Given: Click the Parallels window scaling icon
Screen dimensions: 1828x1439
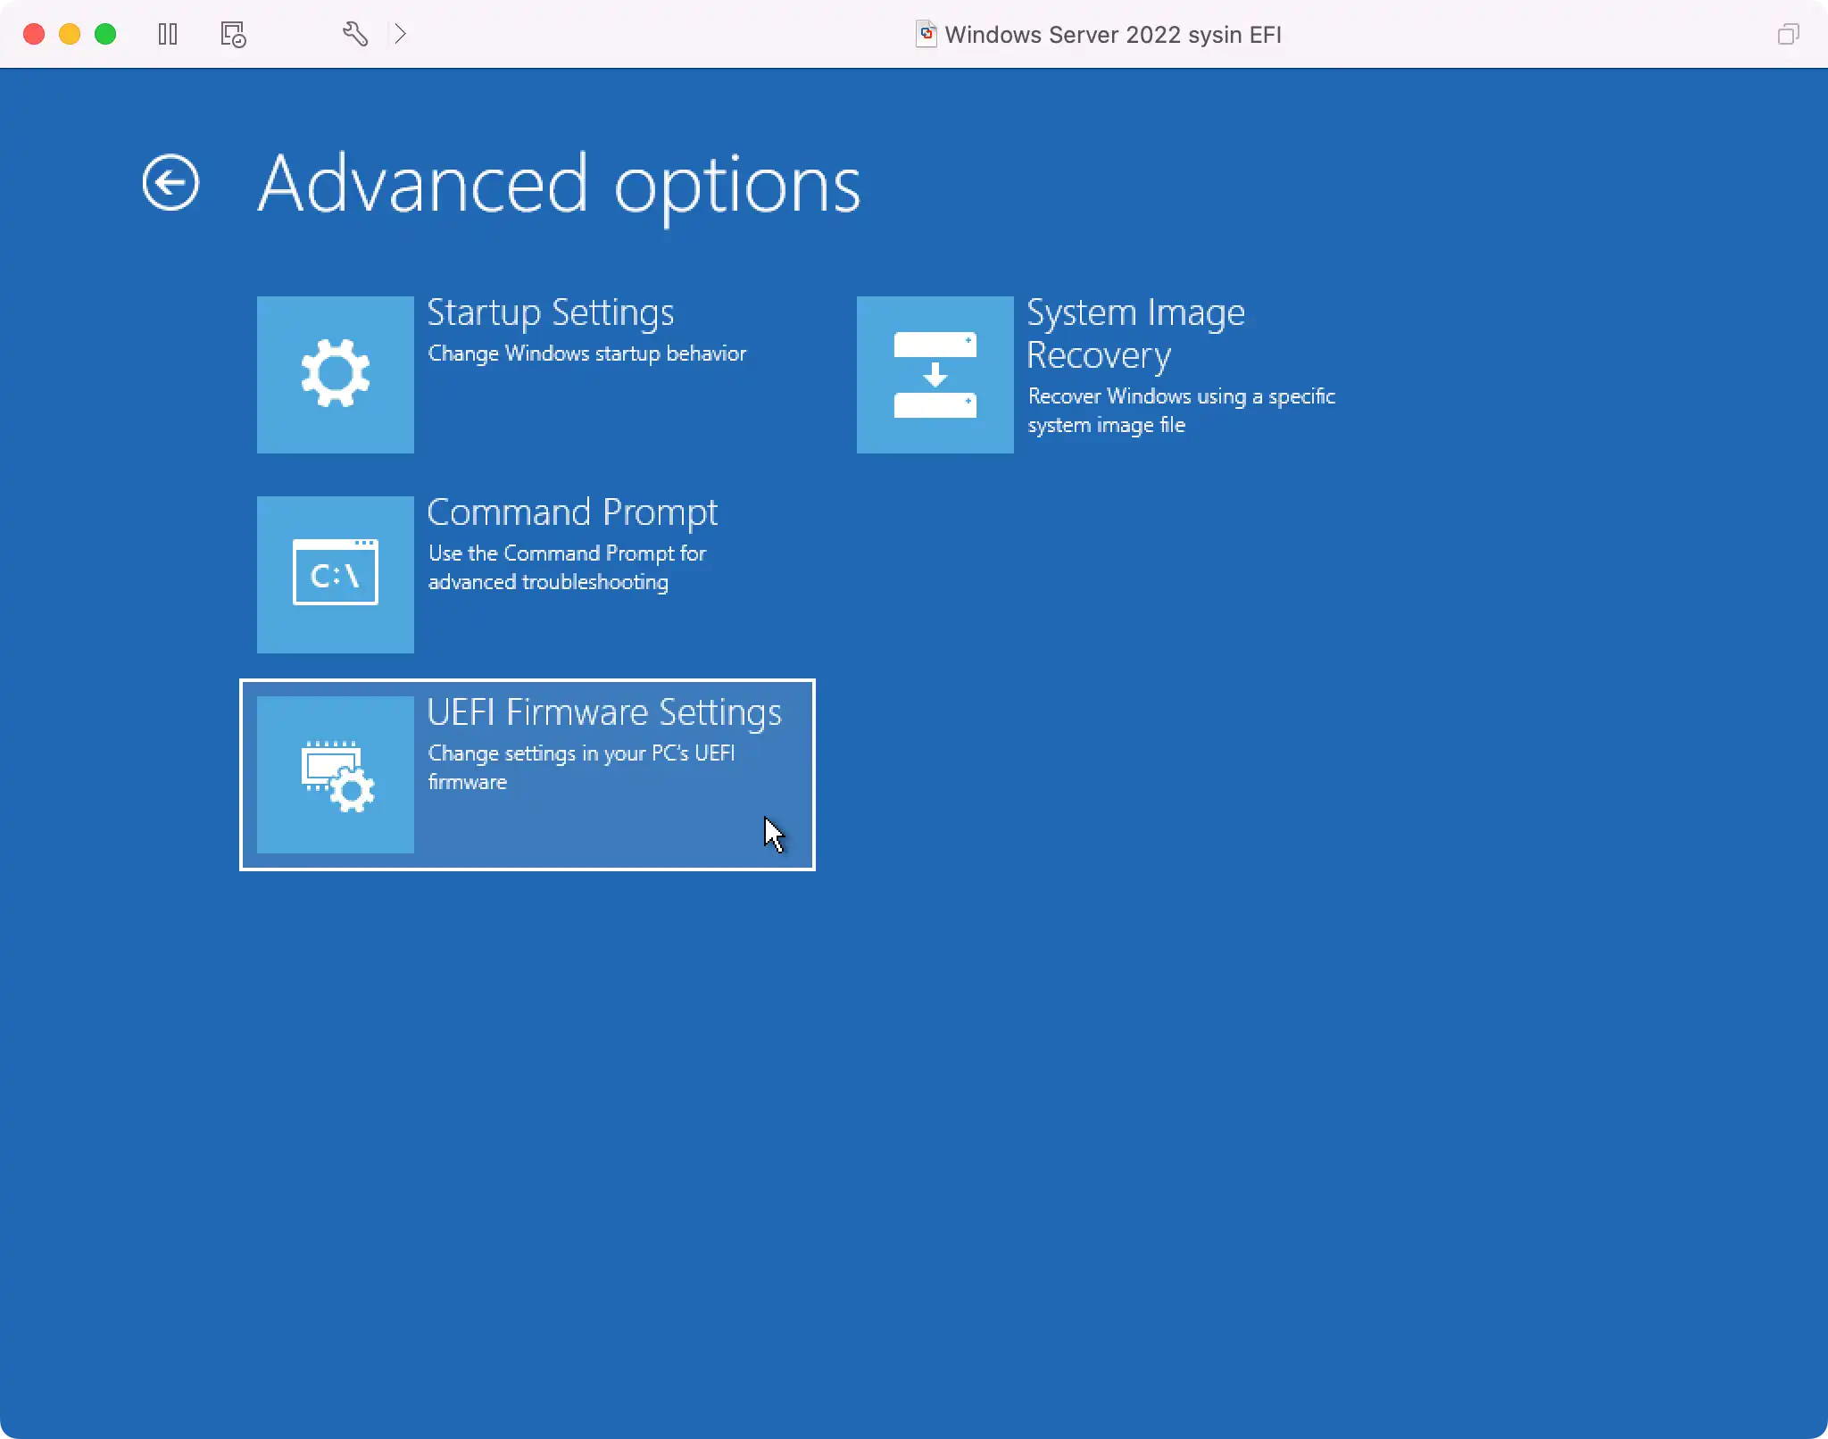Looking at the screenshot, I should coord(1788,33).
